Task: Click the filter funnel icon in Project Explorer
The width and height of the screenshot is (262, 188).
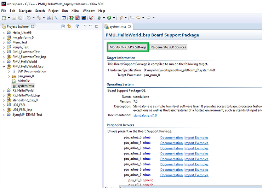Action: [x=78, y=27]
